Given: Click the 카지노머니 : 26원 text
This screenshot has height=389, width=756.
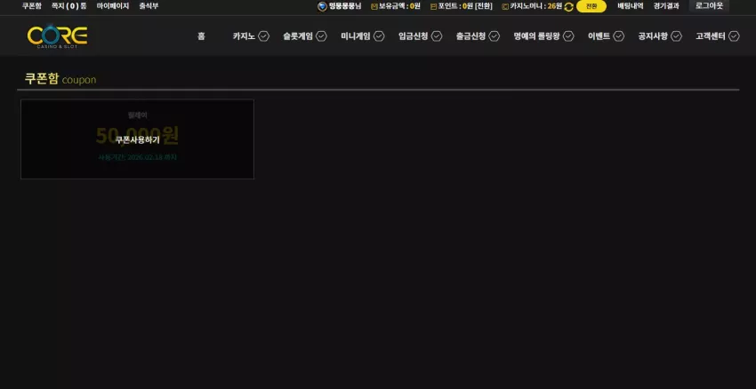Looking at the screenshot, I should coord(536,7).
